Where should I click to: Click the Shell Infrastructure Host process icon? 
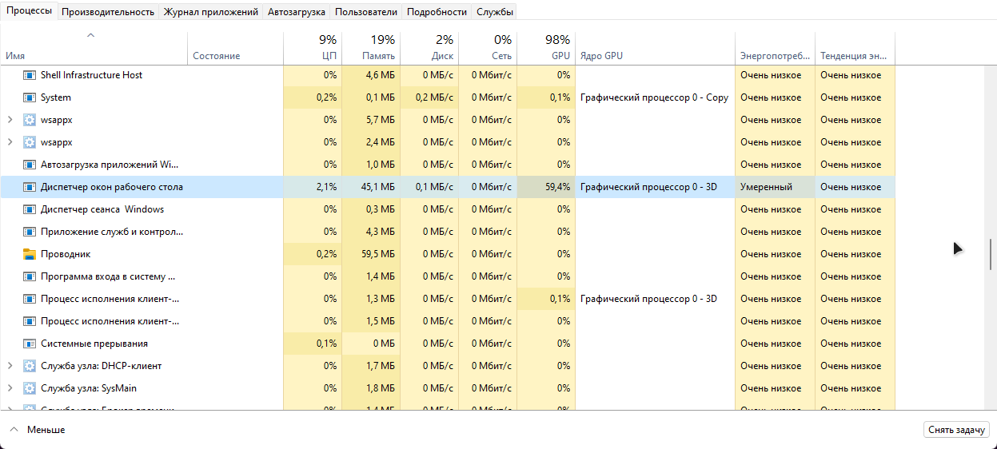coord(30,75)
